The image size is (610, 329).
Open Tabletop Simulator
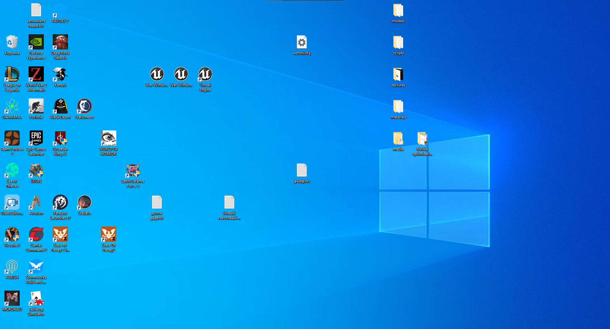[x=36, y=303]
